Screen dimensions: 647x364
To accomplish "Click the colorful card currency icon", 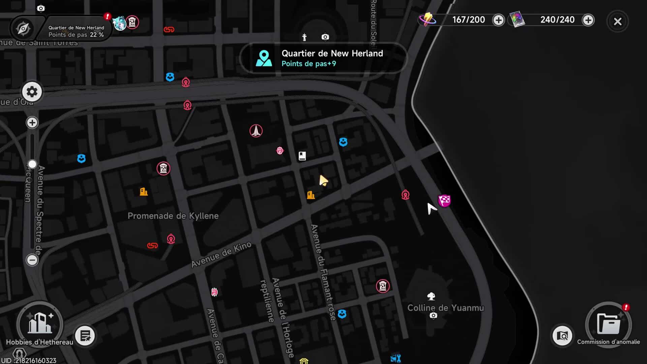I will coord(517,19).
